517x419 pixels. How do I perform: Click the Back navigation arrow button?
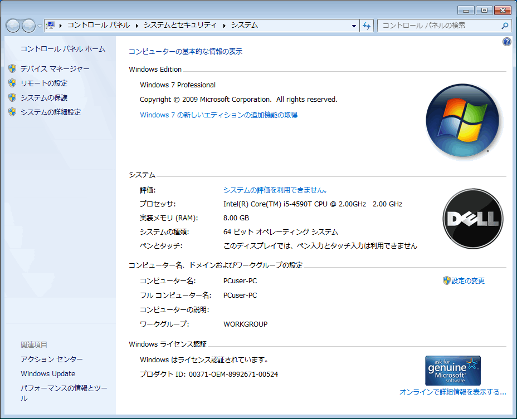(x=13, y=26)
